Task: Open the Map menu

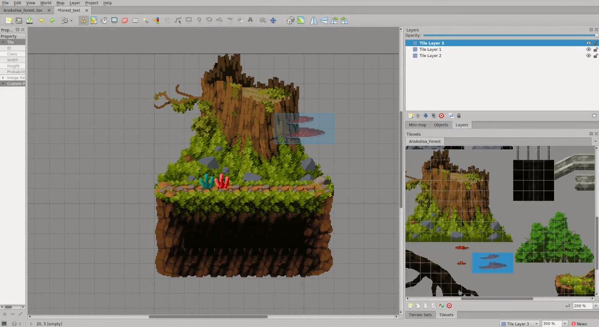Action: [60, 3]
